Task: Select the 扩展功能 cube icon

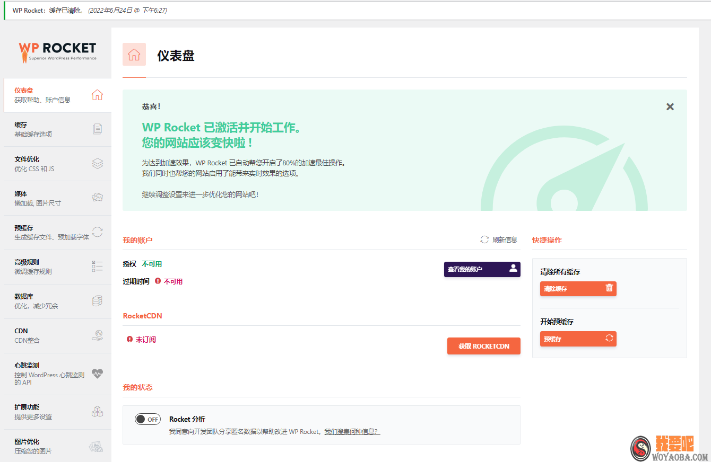Action: 97,412
